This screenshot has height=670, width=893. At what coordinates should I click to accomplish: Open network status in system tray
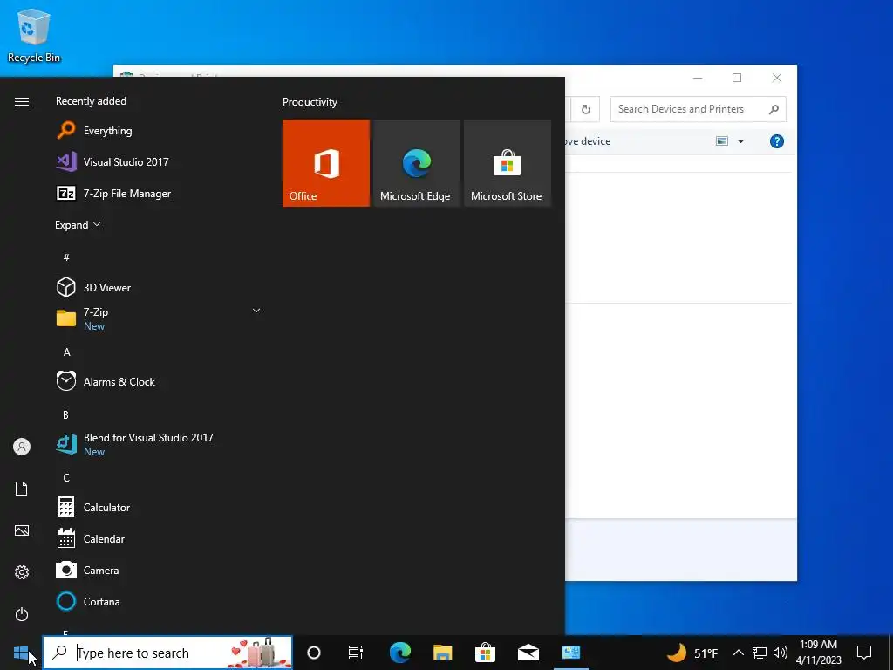pyautogui.click(x=760, y=653)
